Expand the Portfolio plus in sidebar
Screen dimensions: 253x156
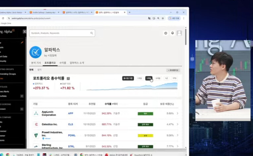22,96
